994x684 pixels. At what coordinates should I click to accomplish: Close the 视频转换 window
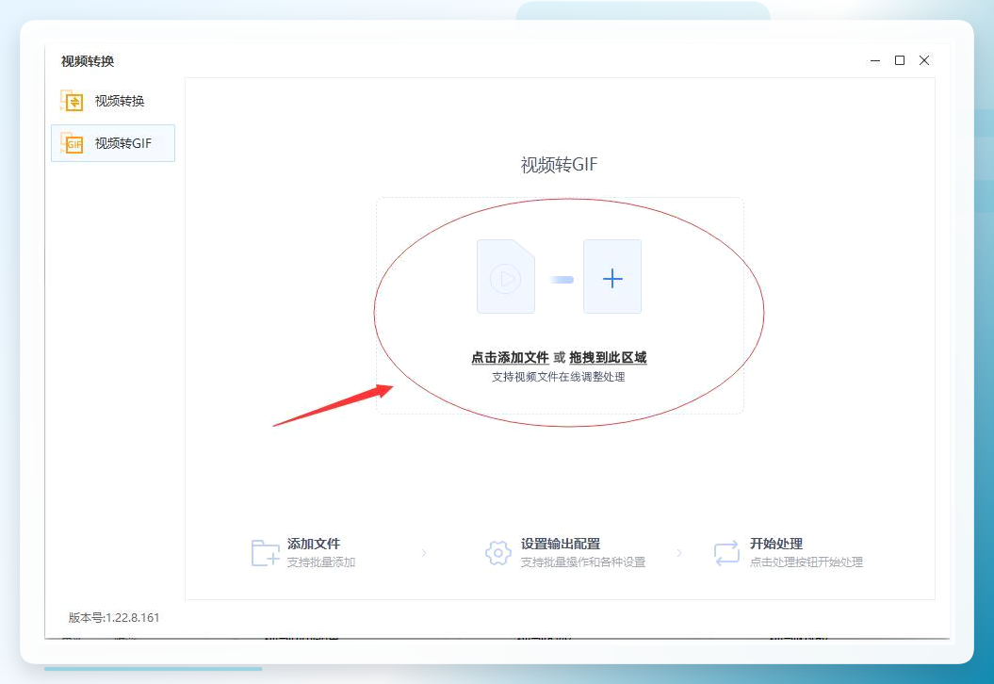(x=924, y=60)
